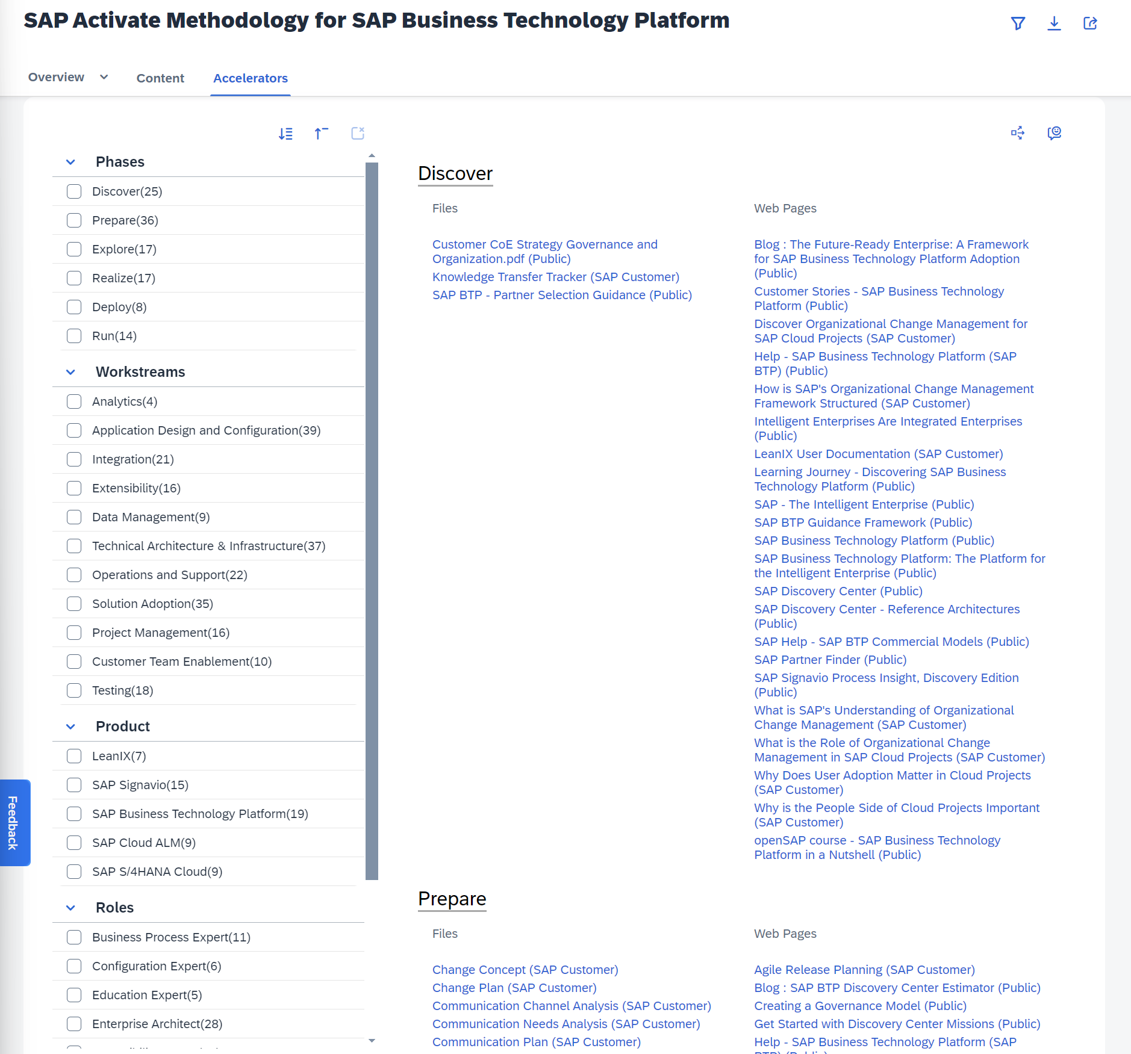
Task: Enable the Run(14) phase filter
Action: tap(74, 336)
